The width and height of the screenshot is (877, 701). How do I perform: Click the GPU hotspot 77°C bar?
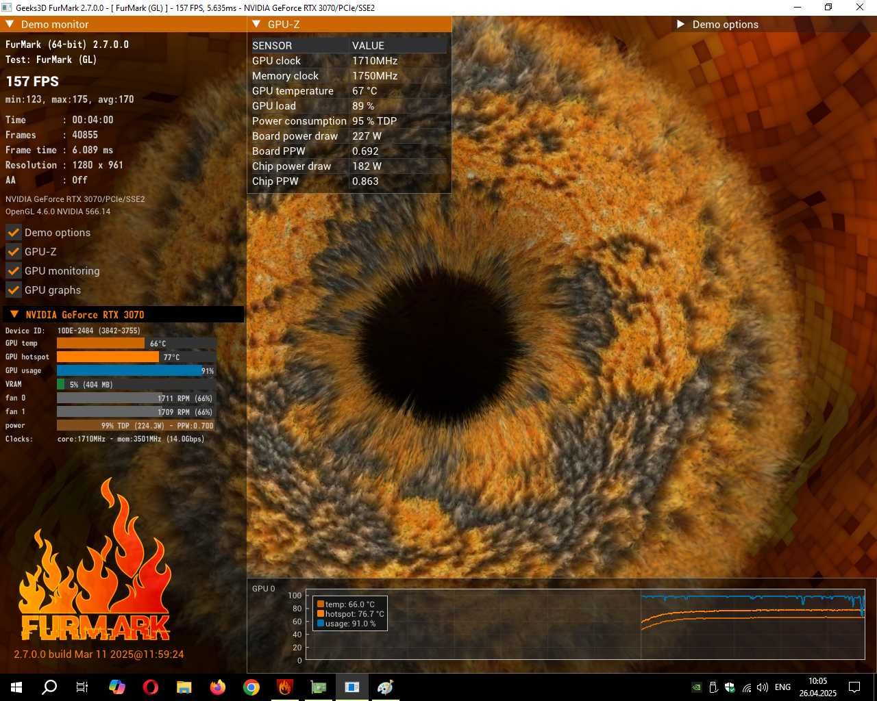[136, 357]
